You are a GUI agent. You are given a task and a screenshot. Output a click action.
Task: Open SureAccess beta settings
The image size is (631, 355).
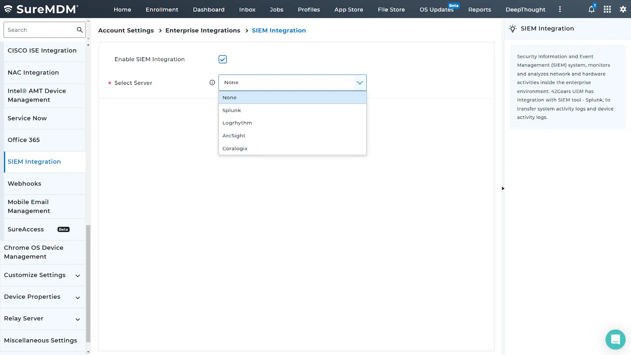pyautogui.click(x=45, y=230)
